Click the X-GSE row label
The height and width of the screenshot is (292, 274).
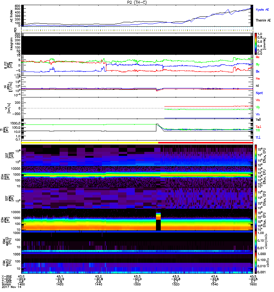pos(7,276)
